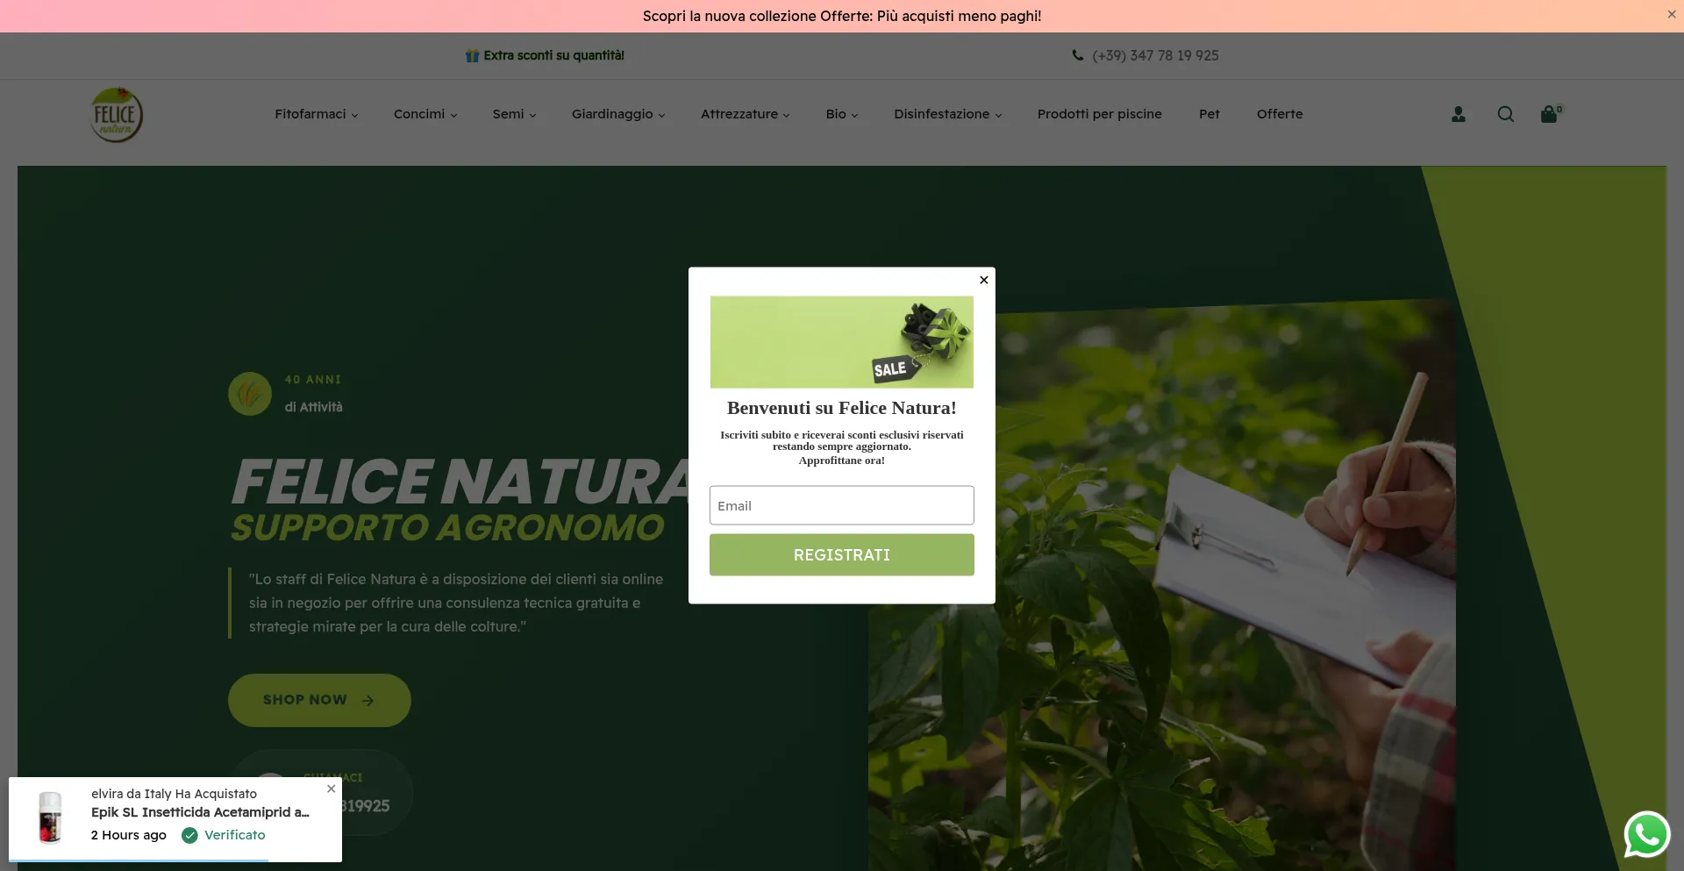The height and width of the screenshot is (871, 1684).
Task: Close the newsletter signup popup
Action: [x=984, y=280]
